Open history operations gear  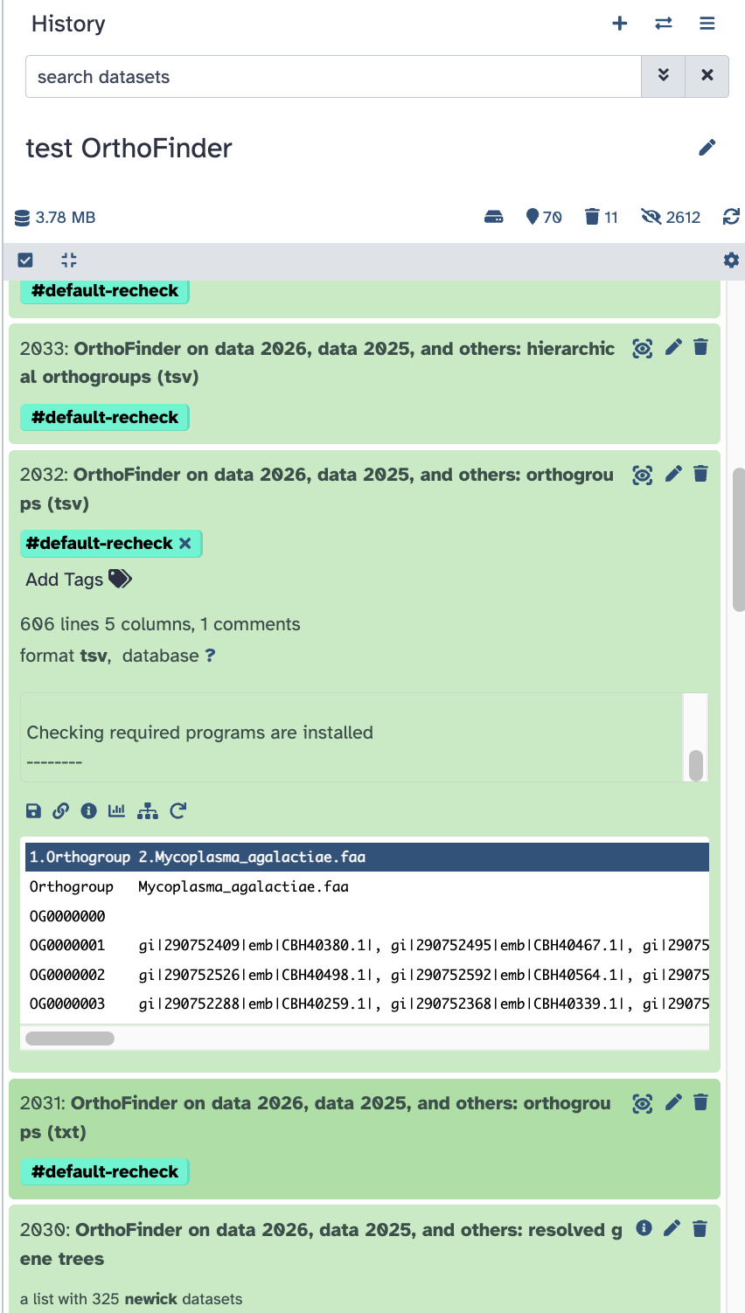point(731,260)
